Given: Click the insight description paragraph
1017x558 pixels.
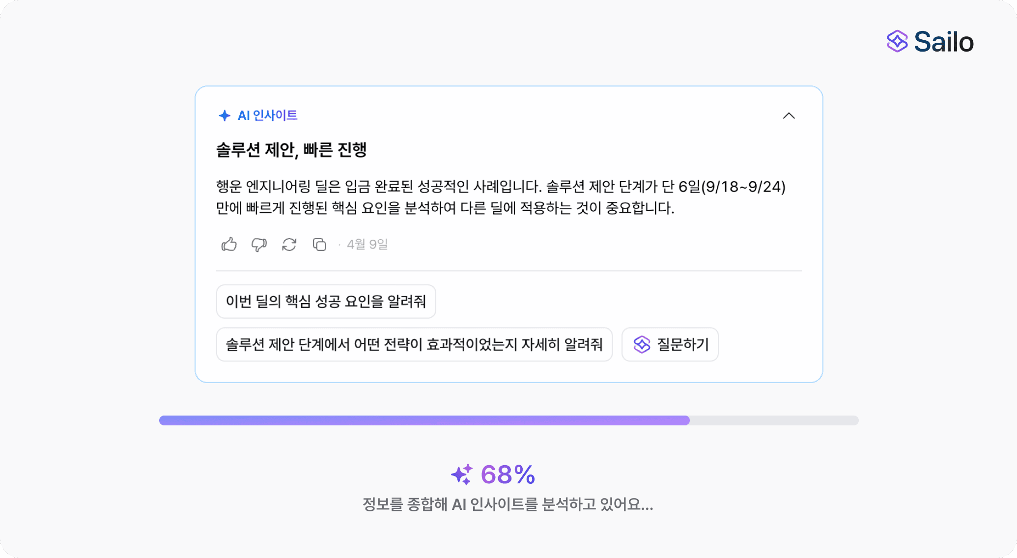Looking at the screenshot, I should (501, 197).
